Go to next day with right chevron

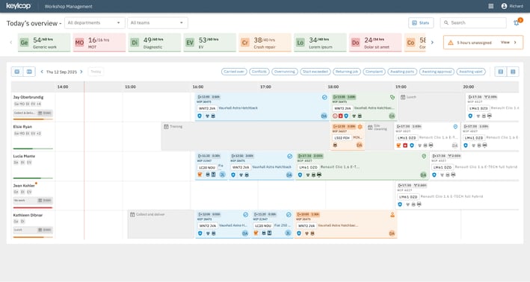coord(81,72)
